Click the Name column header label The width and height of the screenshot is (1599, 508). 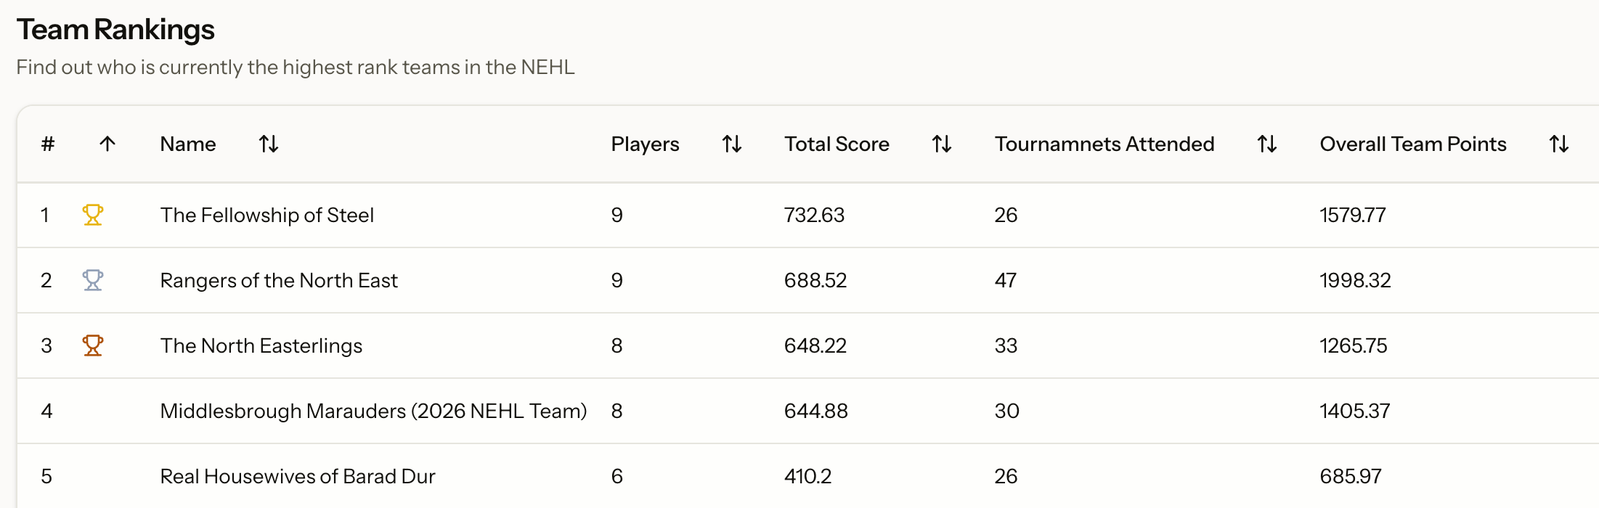coord(188,144)
